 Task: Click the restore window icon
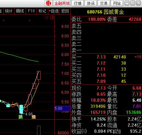point(132,3)
